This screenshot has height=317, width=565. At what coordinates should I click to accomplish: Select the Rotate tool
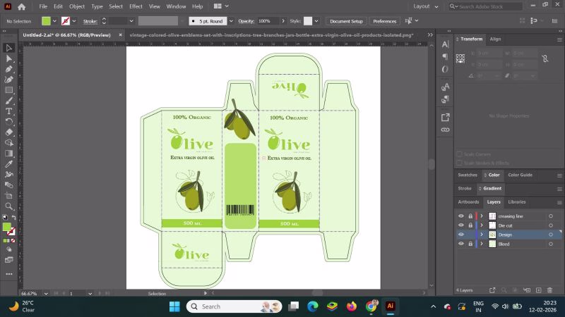pyautogui.click(x=9, y=121)
